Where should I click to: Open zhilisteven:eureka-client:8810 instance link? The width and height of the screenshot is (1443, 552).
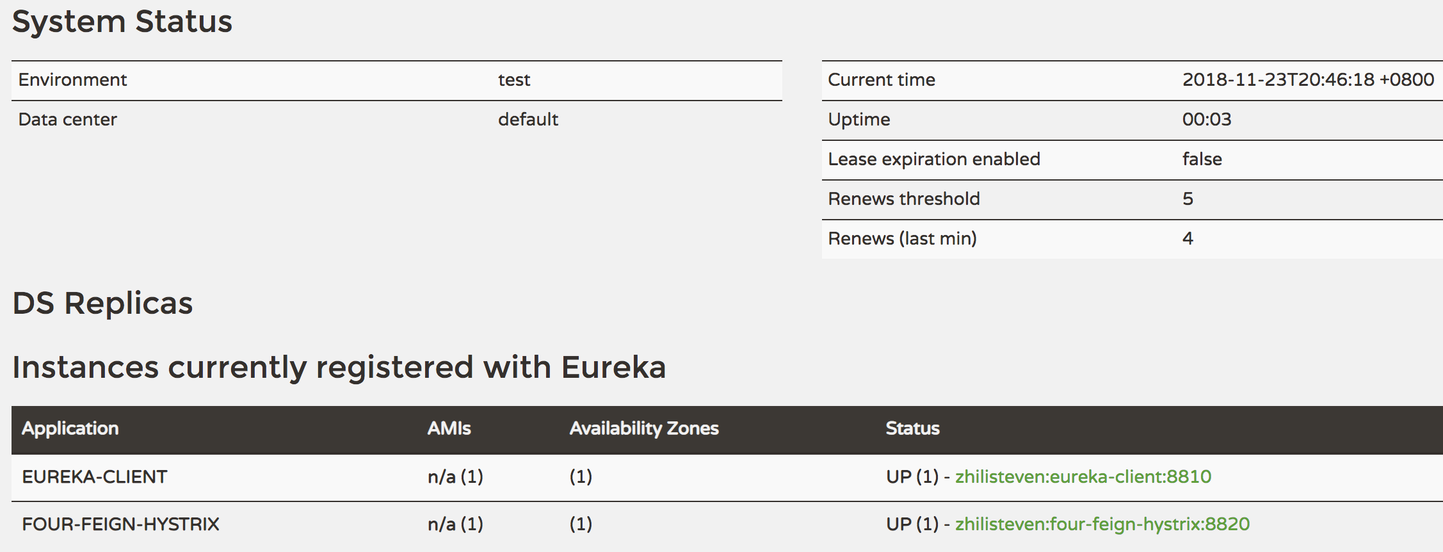pyautogui.click(x=1083, y=476)
